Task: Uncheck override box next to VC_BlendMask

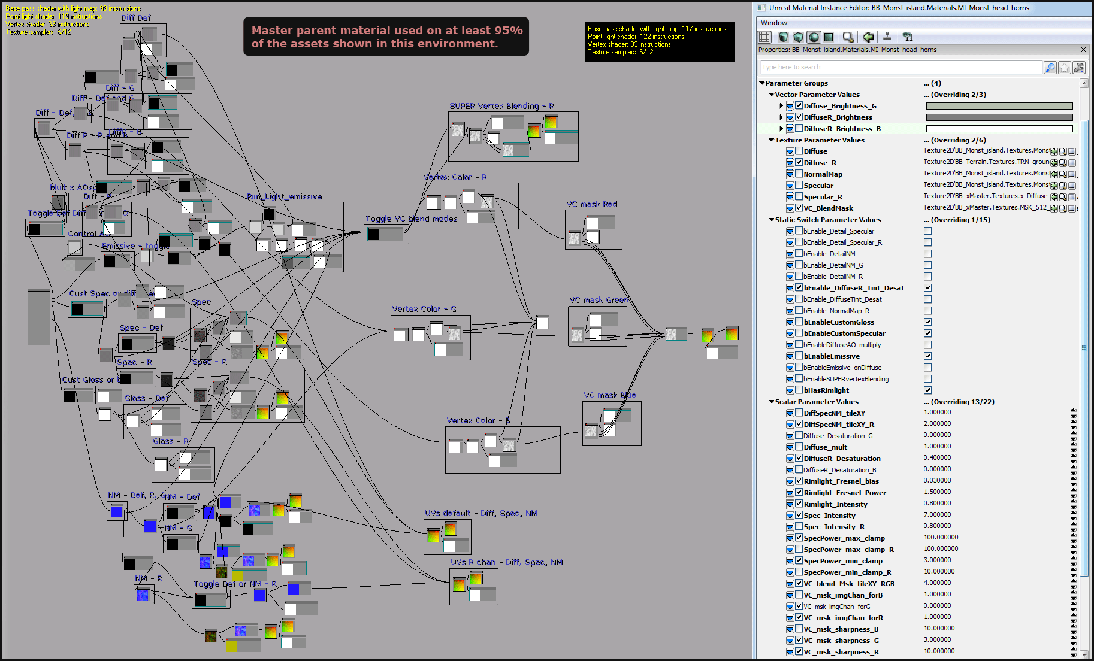Action: [x=799, y=208]
